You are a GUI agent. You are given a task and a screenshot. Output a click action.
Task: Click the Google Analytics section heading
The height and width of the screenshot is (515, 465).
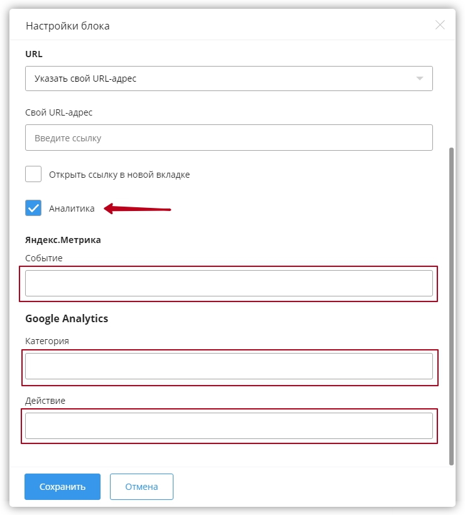(67, 318)
